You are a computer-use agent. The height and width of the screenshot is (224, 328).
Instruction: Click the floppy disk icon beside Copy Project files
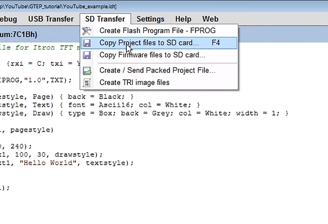[87, 43]
